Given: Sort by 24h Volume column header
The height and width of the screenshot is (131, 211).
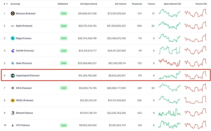Looking at the screenshot, I should (120, 4).
